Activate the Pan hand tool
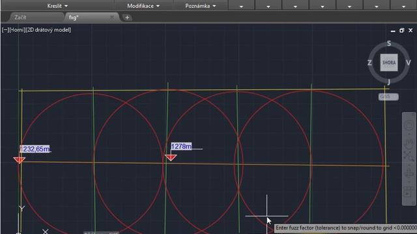The width and height of the screenshot is (417, 234). click(409, 144)
